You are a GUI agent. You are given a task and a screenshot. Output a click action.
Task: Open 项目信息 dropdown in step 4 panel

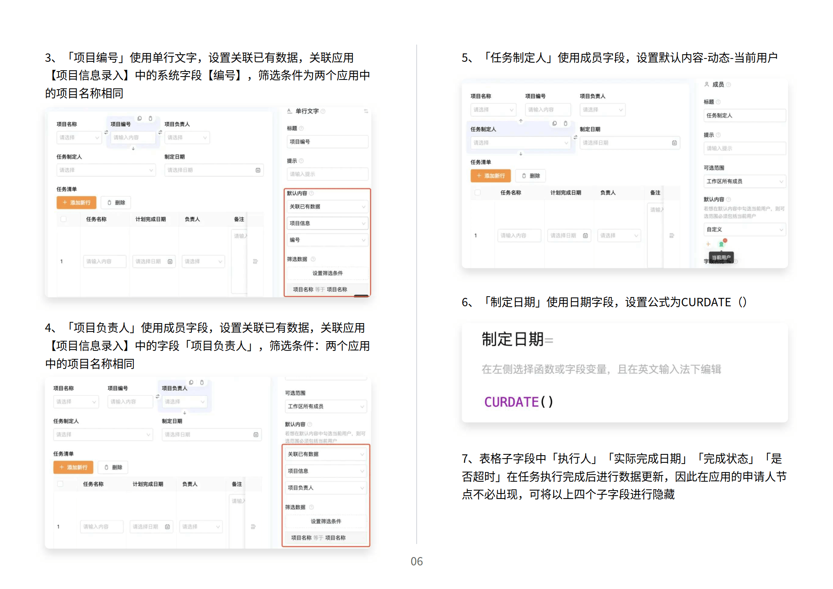pyautogui.click(x=326, y=471)
